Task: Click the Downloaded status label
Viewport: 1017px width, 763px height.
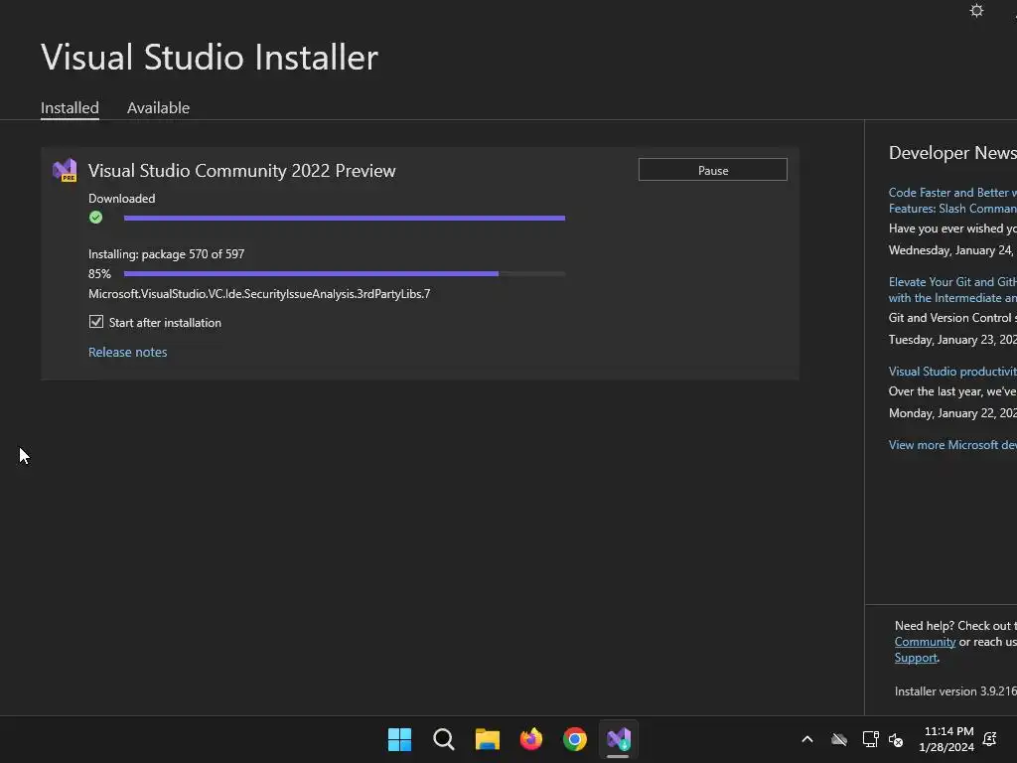Action: [x=122, y=199]
